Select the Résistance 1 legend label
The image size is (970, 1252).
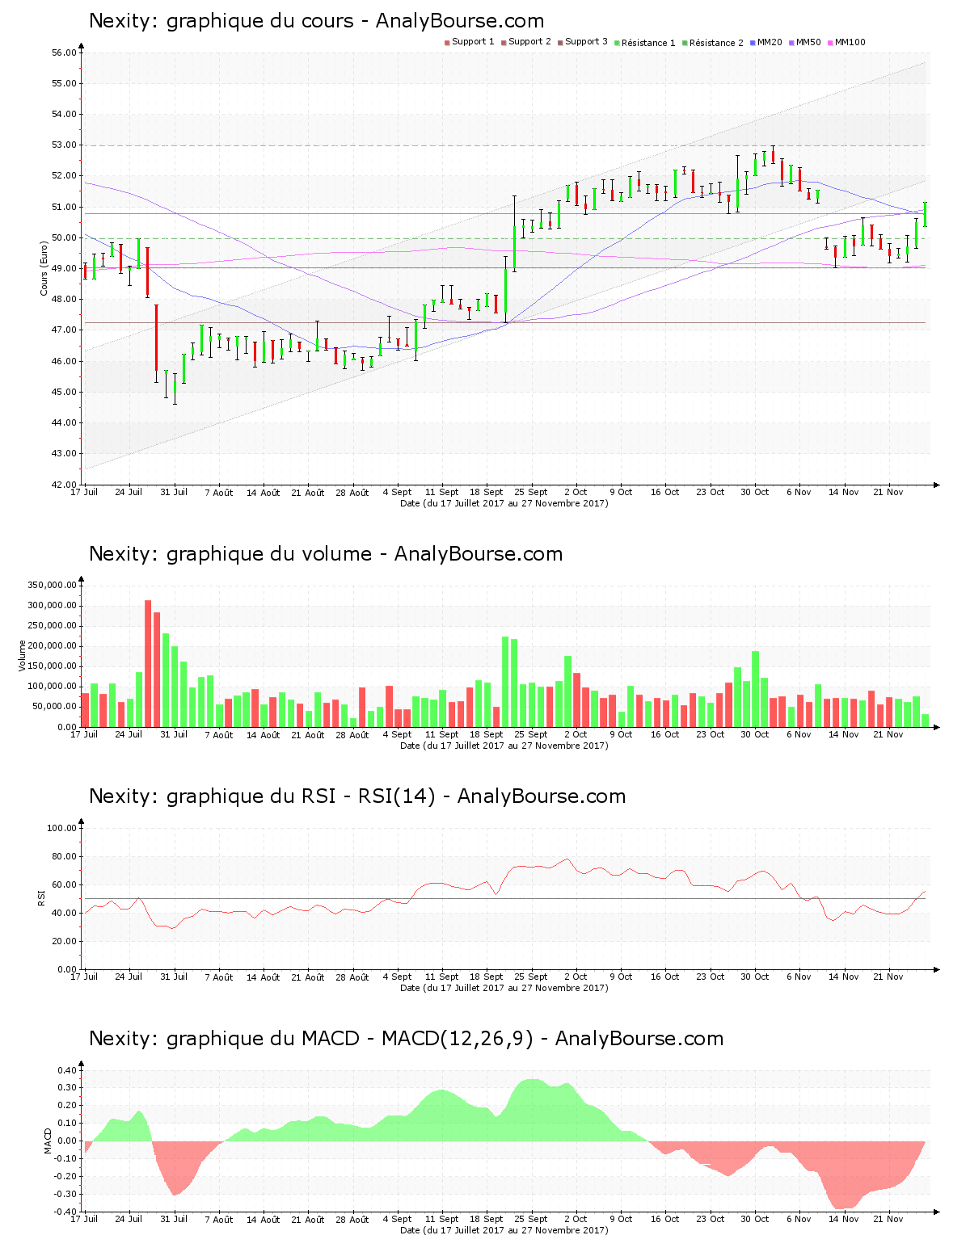[648, 43]
